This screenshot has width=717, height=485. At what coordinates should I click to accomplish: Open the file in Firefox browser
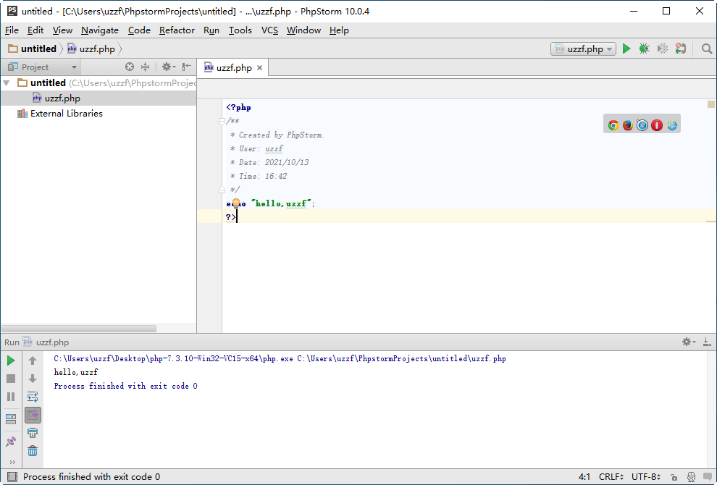click(x=628, y=125)
